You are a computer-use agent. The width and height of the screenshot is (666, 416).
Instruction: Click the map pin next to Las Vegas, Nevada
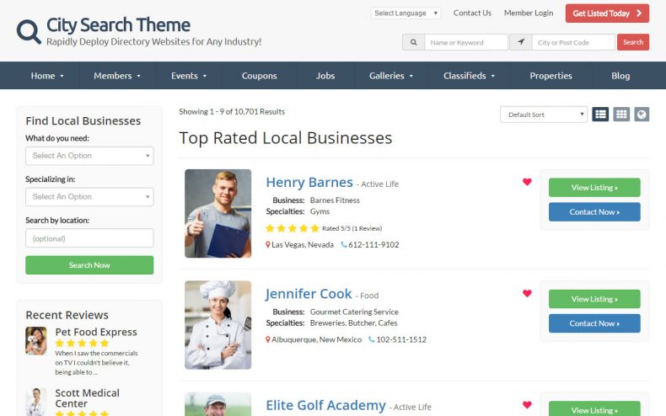[268, 245]
